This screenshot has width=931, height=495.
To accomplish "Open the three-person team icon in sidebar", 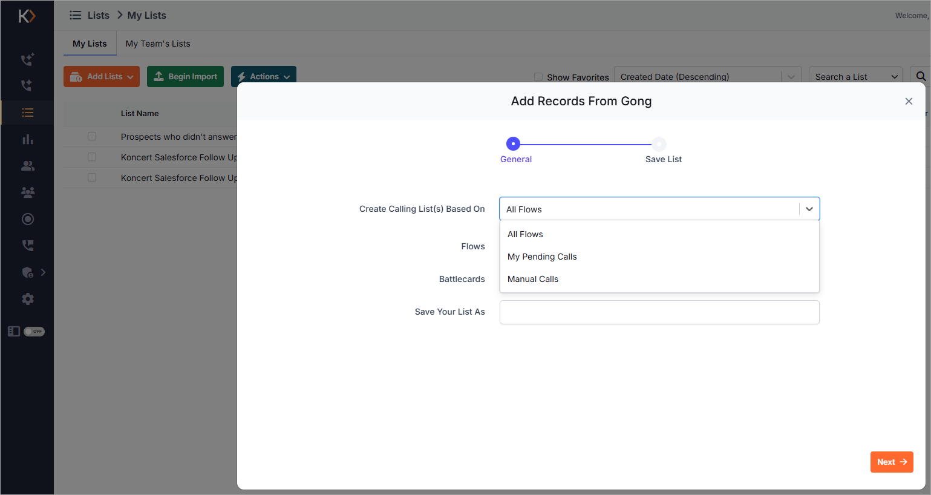I will 28,192.
